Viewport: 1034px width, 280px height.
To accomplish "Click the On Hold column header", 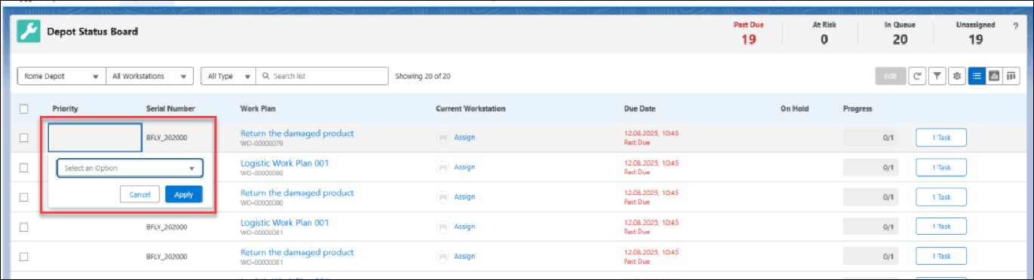I will (795, 109).
